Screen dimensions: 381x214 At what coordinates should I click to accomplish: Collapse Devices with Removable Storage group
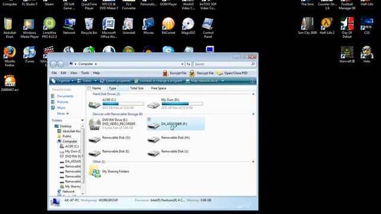(x=253, y=114)
